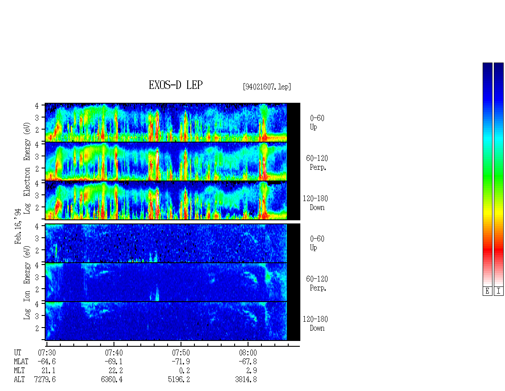Click the ALT value 6360.4

pos(112,380)
